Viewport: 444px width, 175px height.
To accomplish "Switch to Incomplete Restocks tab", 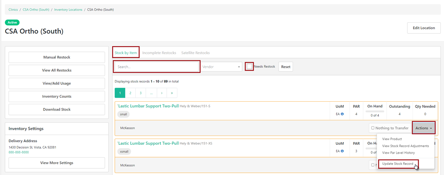I will coord(159,53).
